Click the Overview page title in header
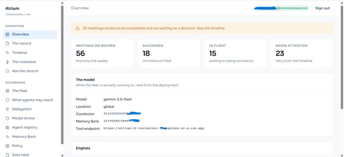 click(x=80, y=8)
